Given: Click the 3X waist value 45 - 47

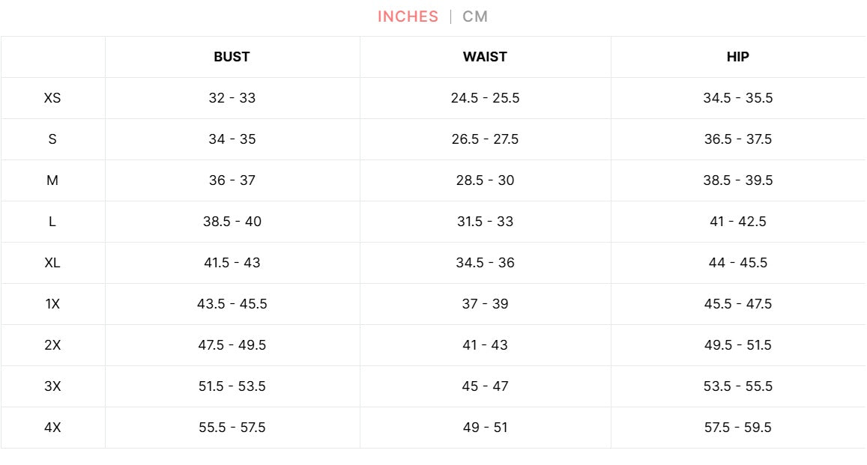Looking at the screenshot, I should click(x=485, y=386).
